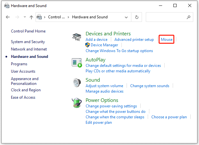
Task: Open the Power Options battery icon
Action: [77, 103]
